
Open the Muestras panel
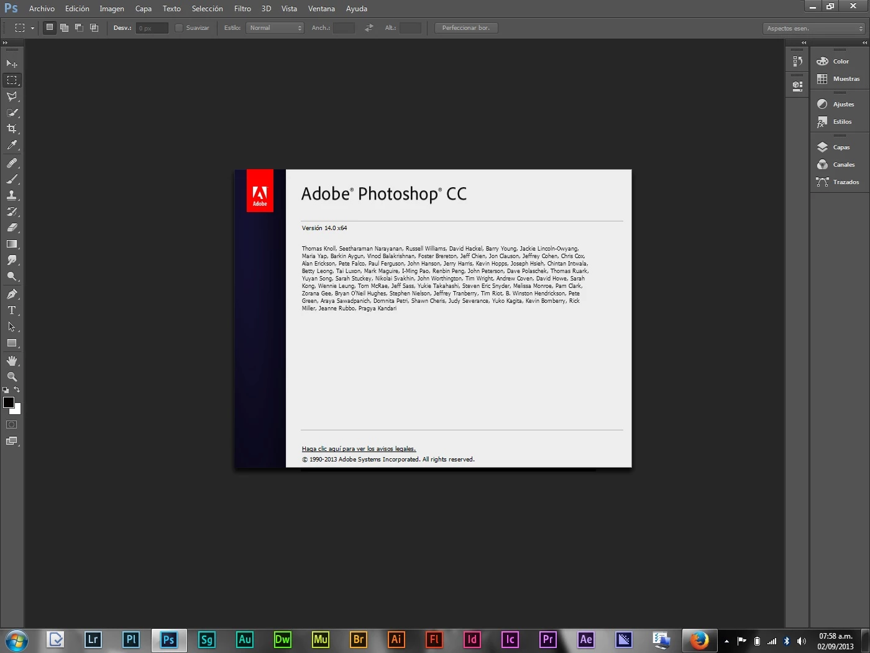[x=839, y=79]
